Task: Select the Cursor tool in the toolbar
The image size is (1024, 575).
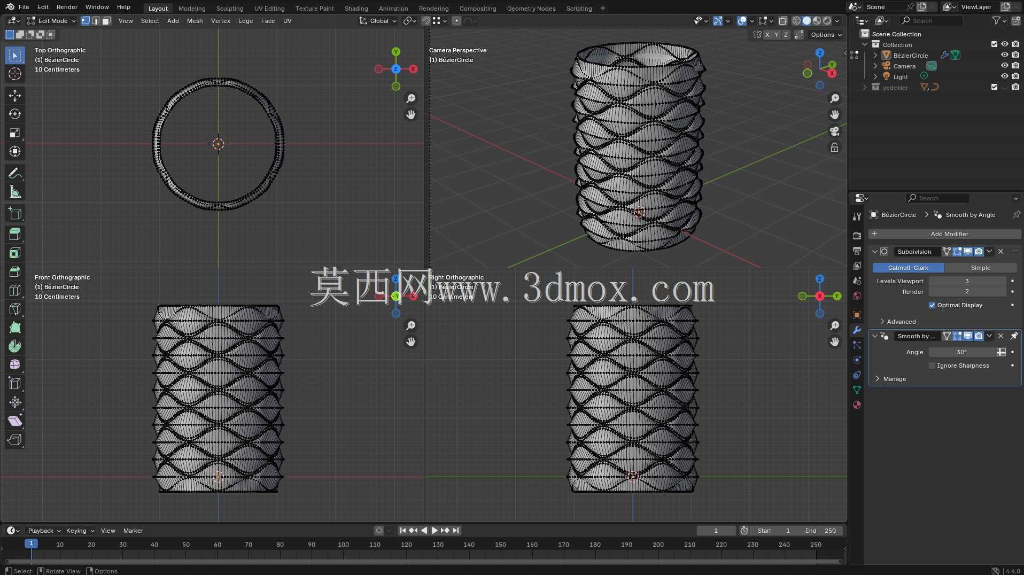Action: [x=15, y=74]
